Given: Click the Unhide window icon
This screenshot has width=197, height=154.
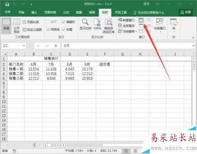Looking at the screenshot, I should pos(141,31).
